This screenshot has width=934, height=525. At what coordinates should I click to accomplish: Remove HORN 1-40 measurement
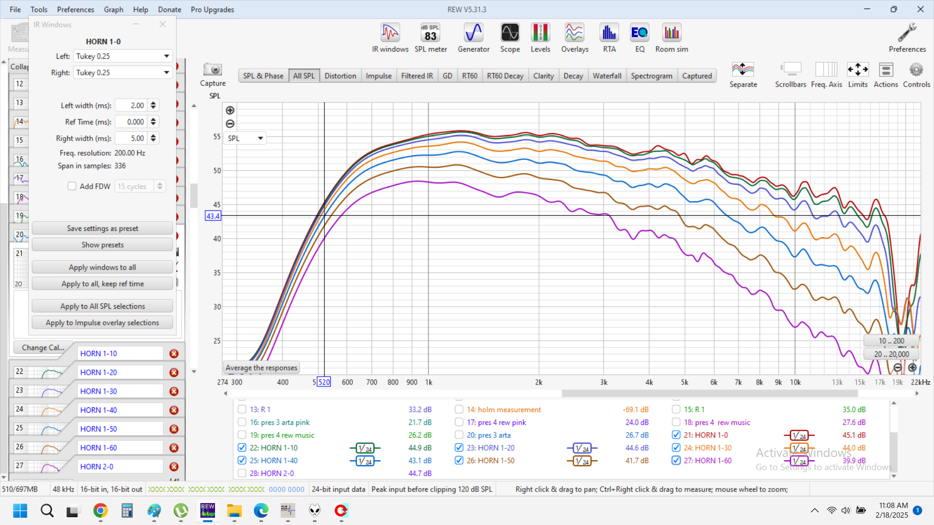174,410
